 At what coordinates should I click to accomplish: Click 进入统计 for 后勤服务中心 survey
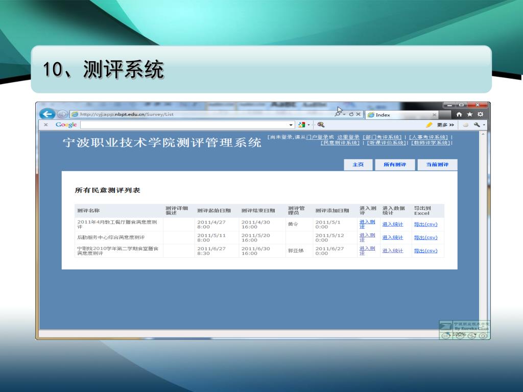[x=393, y=238]
